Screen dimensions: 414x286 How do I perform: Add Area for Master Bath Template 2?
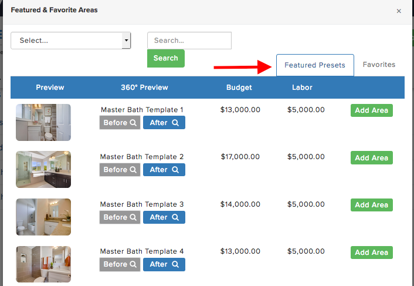click(371, 157)
